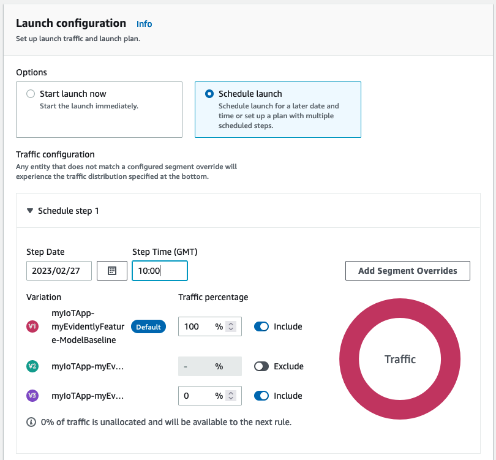The width and height of the screenshot is (496, 460).
Task: Decrease V3 traffic percentage with the down stepper
Action: tap(231, 399)
